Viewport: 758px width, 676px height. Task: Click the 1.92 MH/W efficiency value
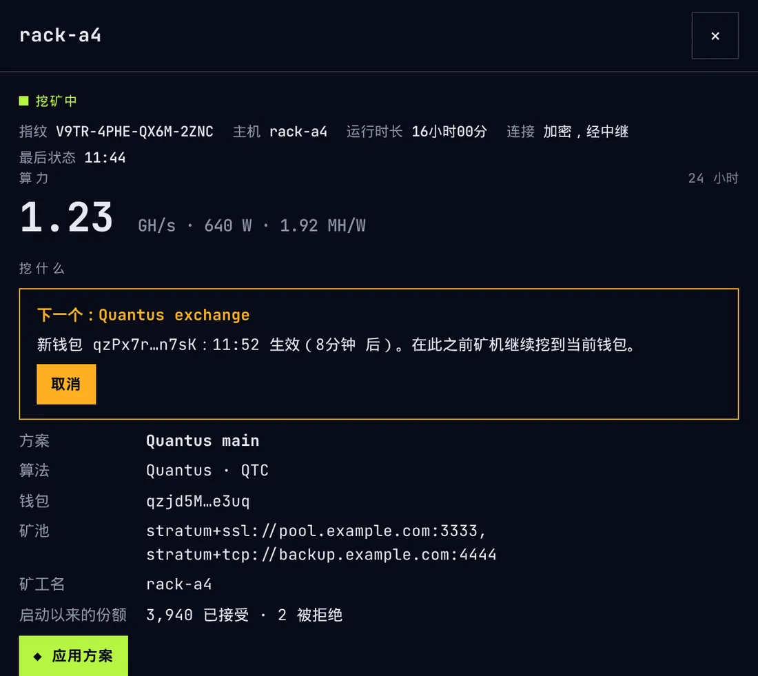point(323,226)
